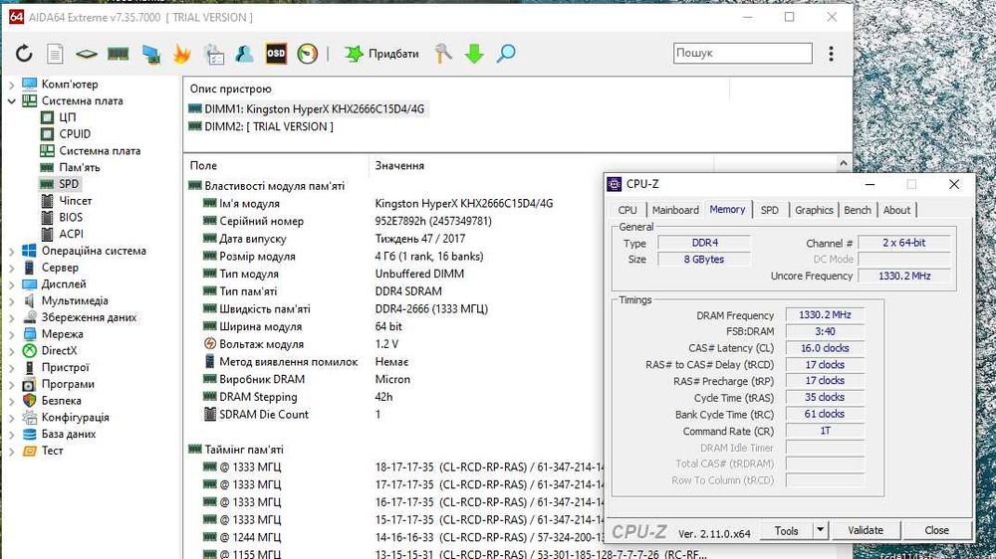Expand the DirectX tree node
This screenshot has width=996, height=559.
11,351
